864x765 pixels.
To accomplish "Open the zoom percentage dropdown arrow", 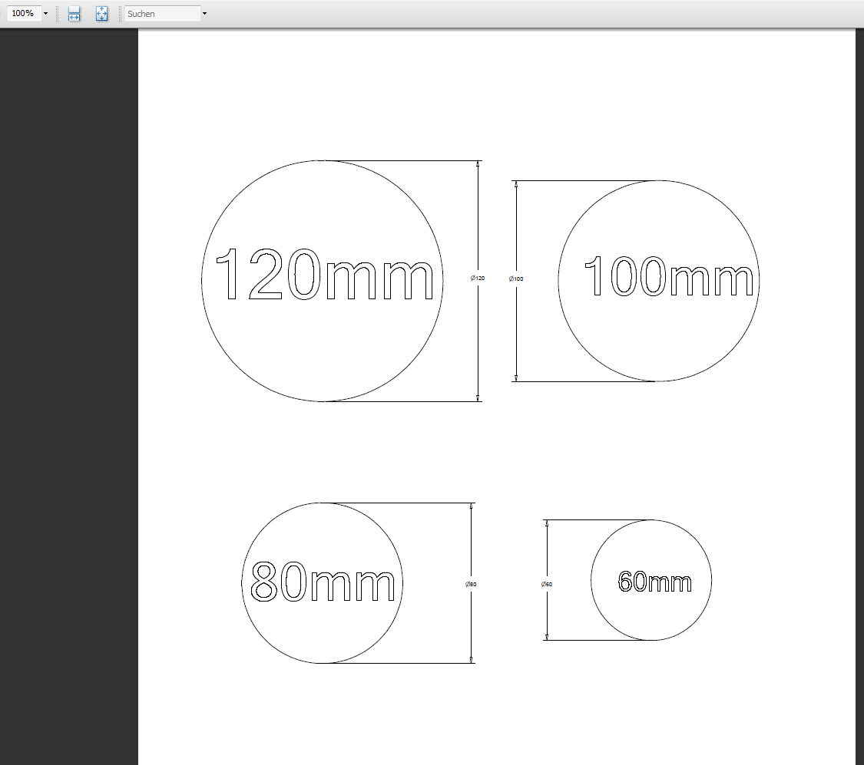I will pyautogui.click(x=46, y=13).
